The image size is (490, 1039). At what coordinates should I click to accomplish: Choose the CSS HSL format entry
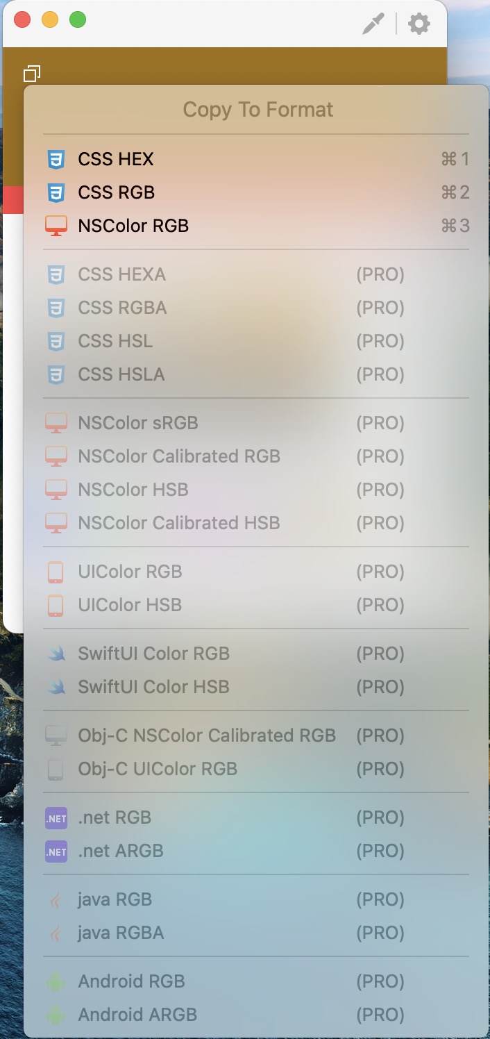tap(115, 341)
